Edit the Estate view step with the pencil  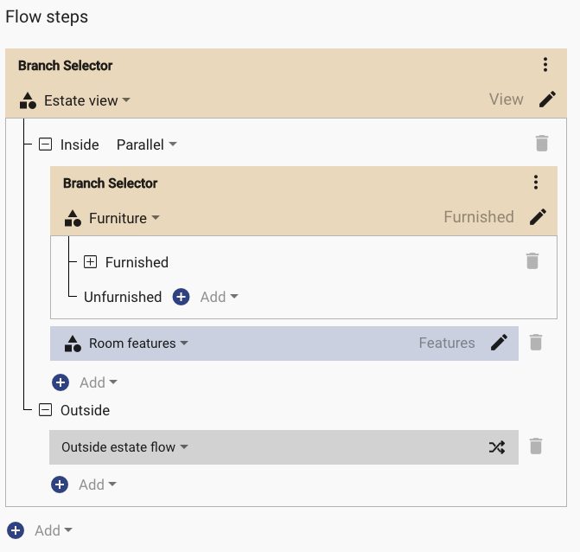point(547,99)
